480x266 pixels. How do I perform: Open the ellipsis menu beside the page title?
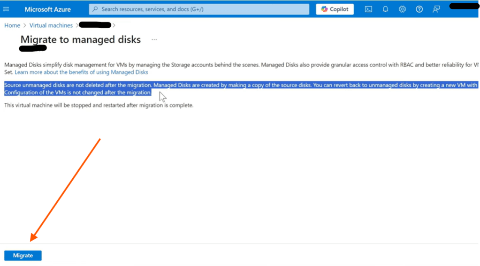[x=154, y=40]
